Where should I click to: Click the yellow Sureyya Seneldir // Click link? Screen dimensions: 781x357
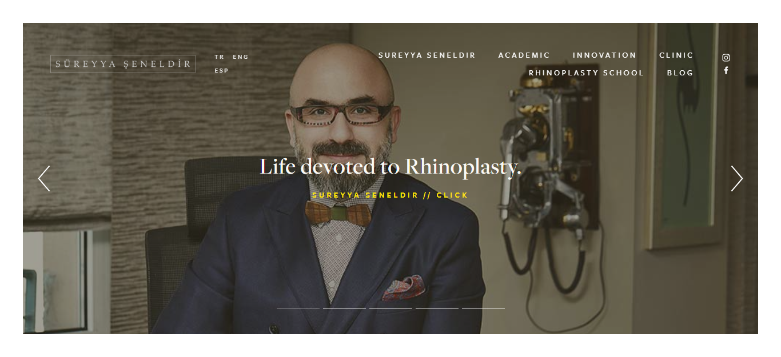pos(390,195)
